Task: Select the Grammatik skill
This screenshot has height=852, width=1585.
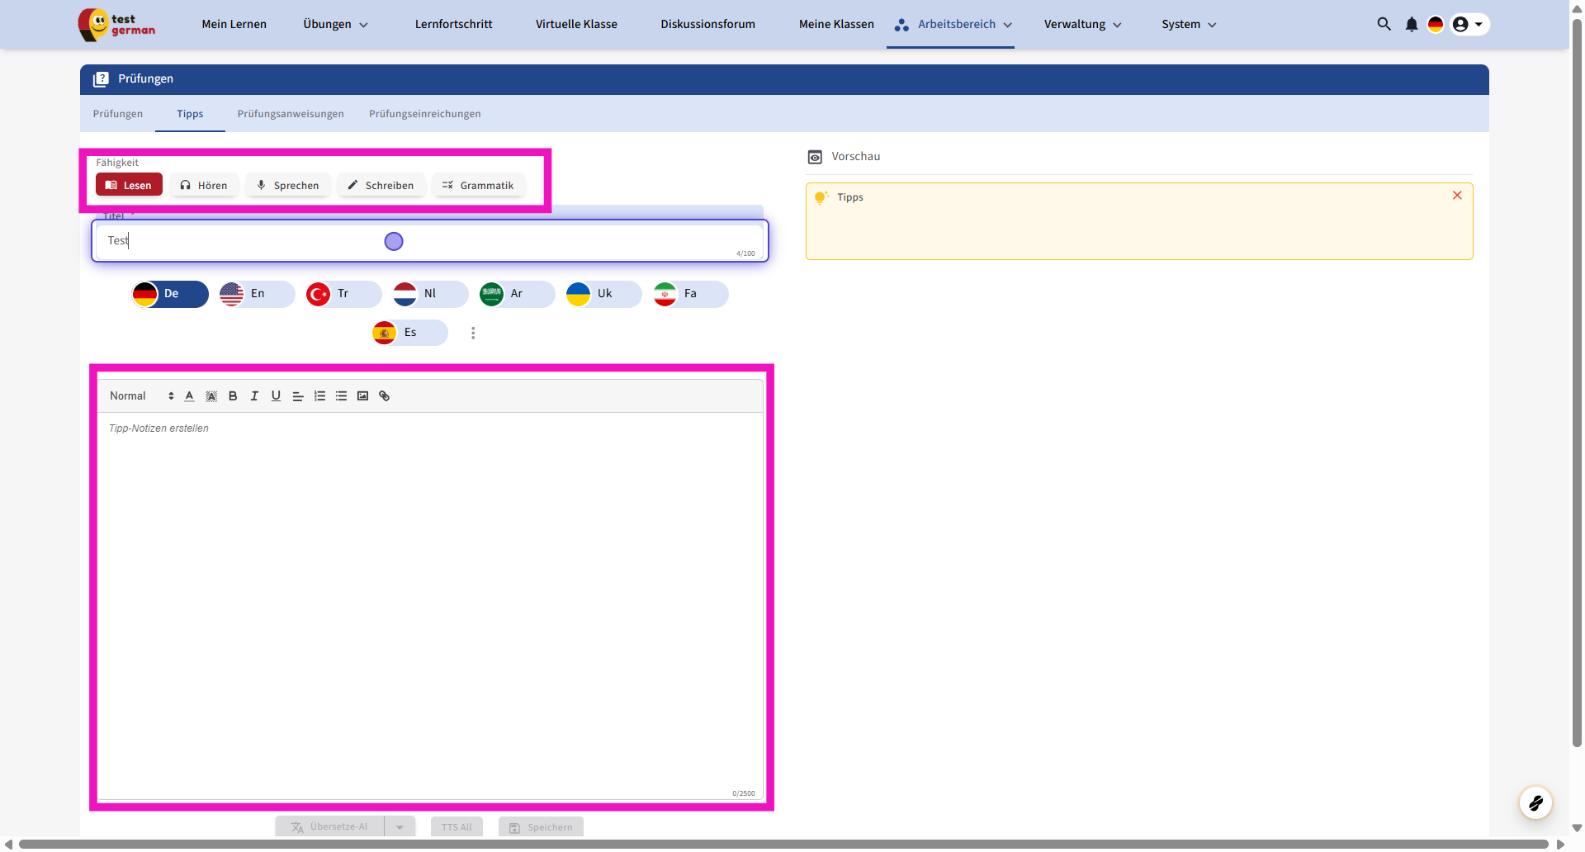Action: [x=478, y=185]
